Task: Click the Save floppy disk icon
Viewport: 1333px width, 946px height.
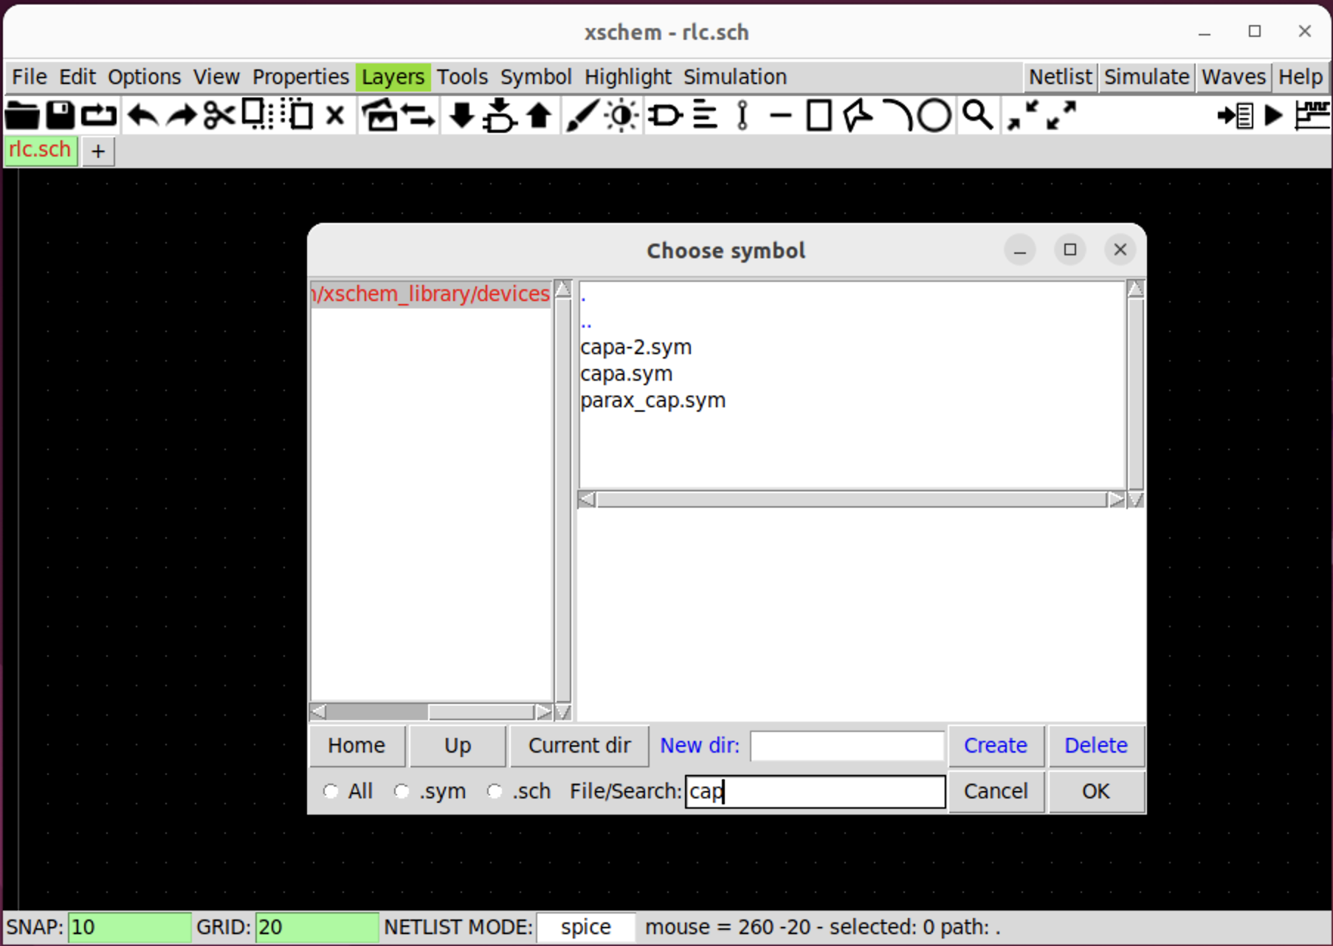Action: click(x=61, y=116)
